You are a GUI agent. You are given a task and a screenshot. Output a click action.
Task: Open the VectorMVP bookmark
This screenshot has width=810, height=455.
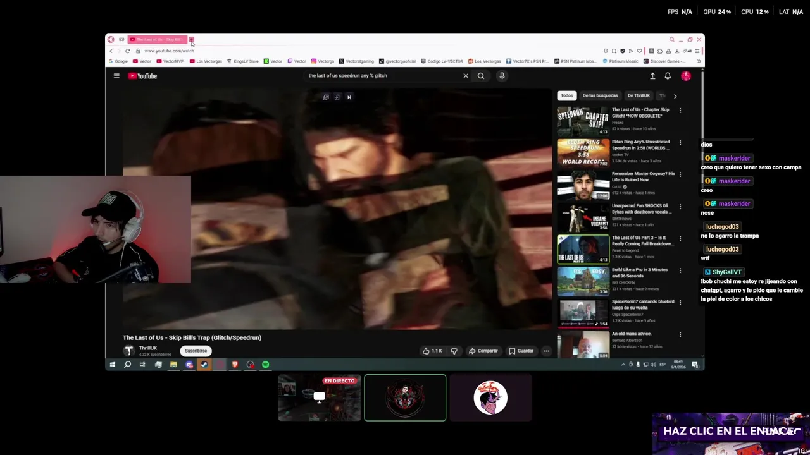click(170, 61)
